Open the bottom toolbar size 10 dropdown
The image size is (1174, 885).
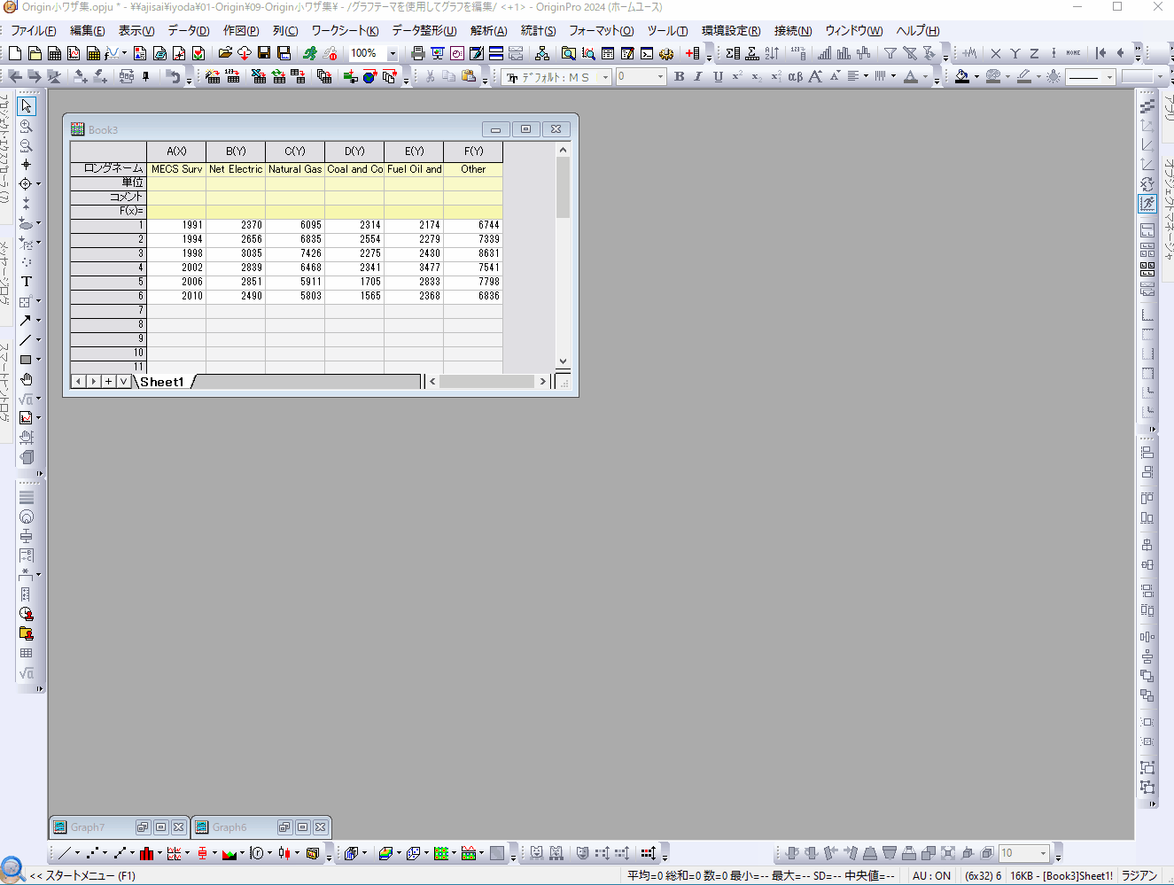click(x=1043, y=853)
